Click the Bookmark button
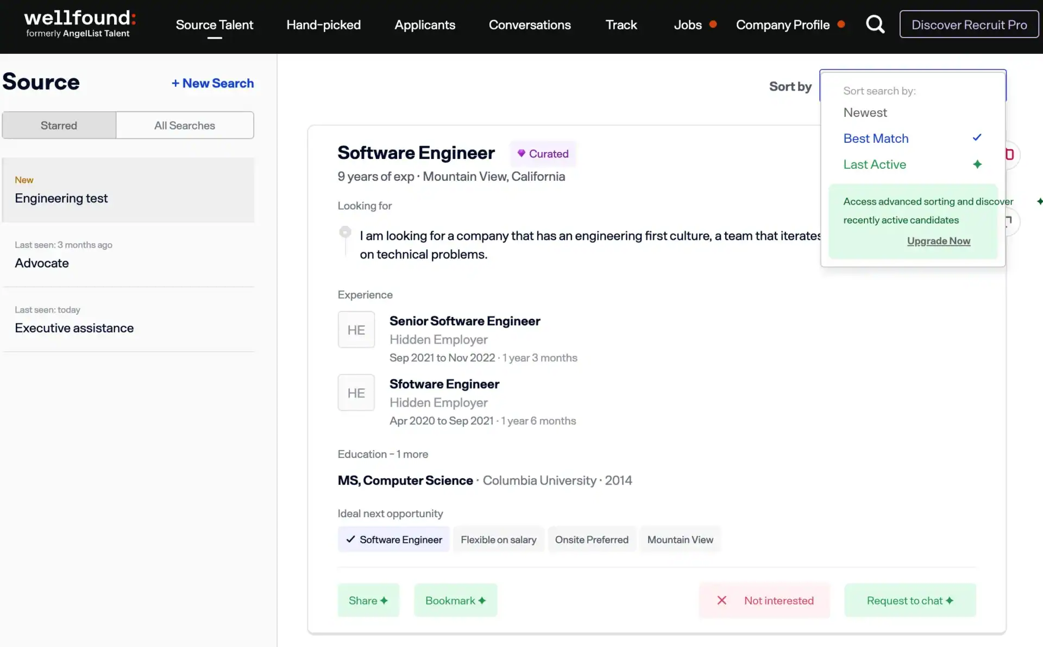This screenshot has height=647, width=1043. pyautogui.click(x=455, y=600)
